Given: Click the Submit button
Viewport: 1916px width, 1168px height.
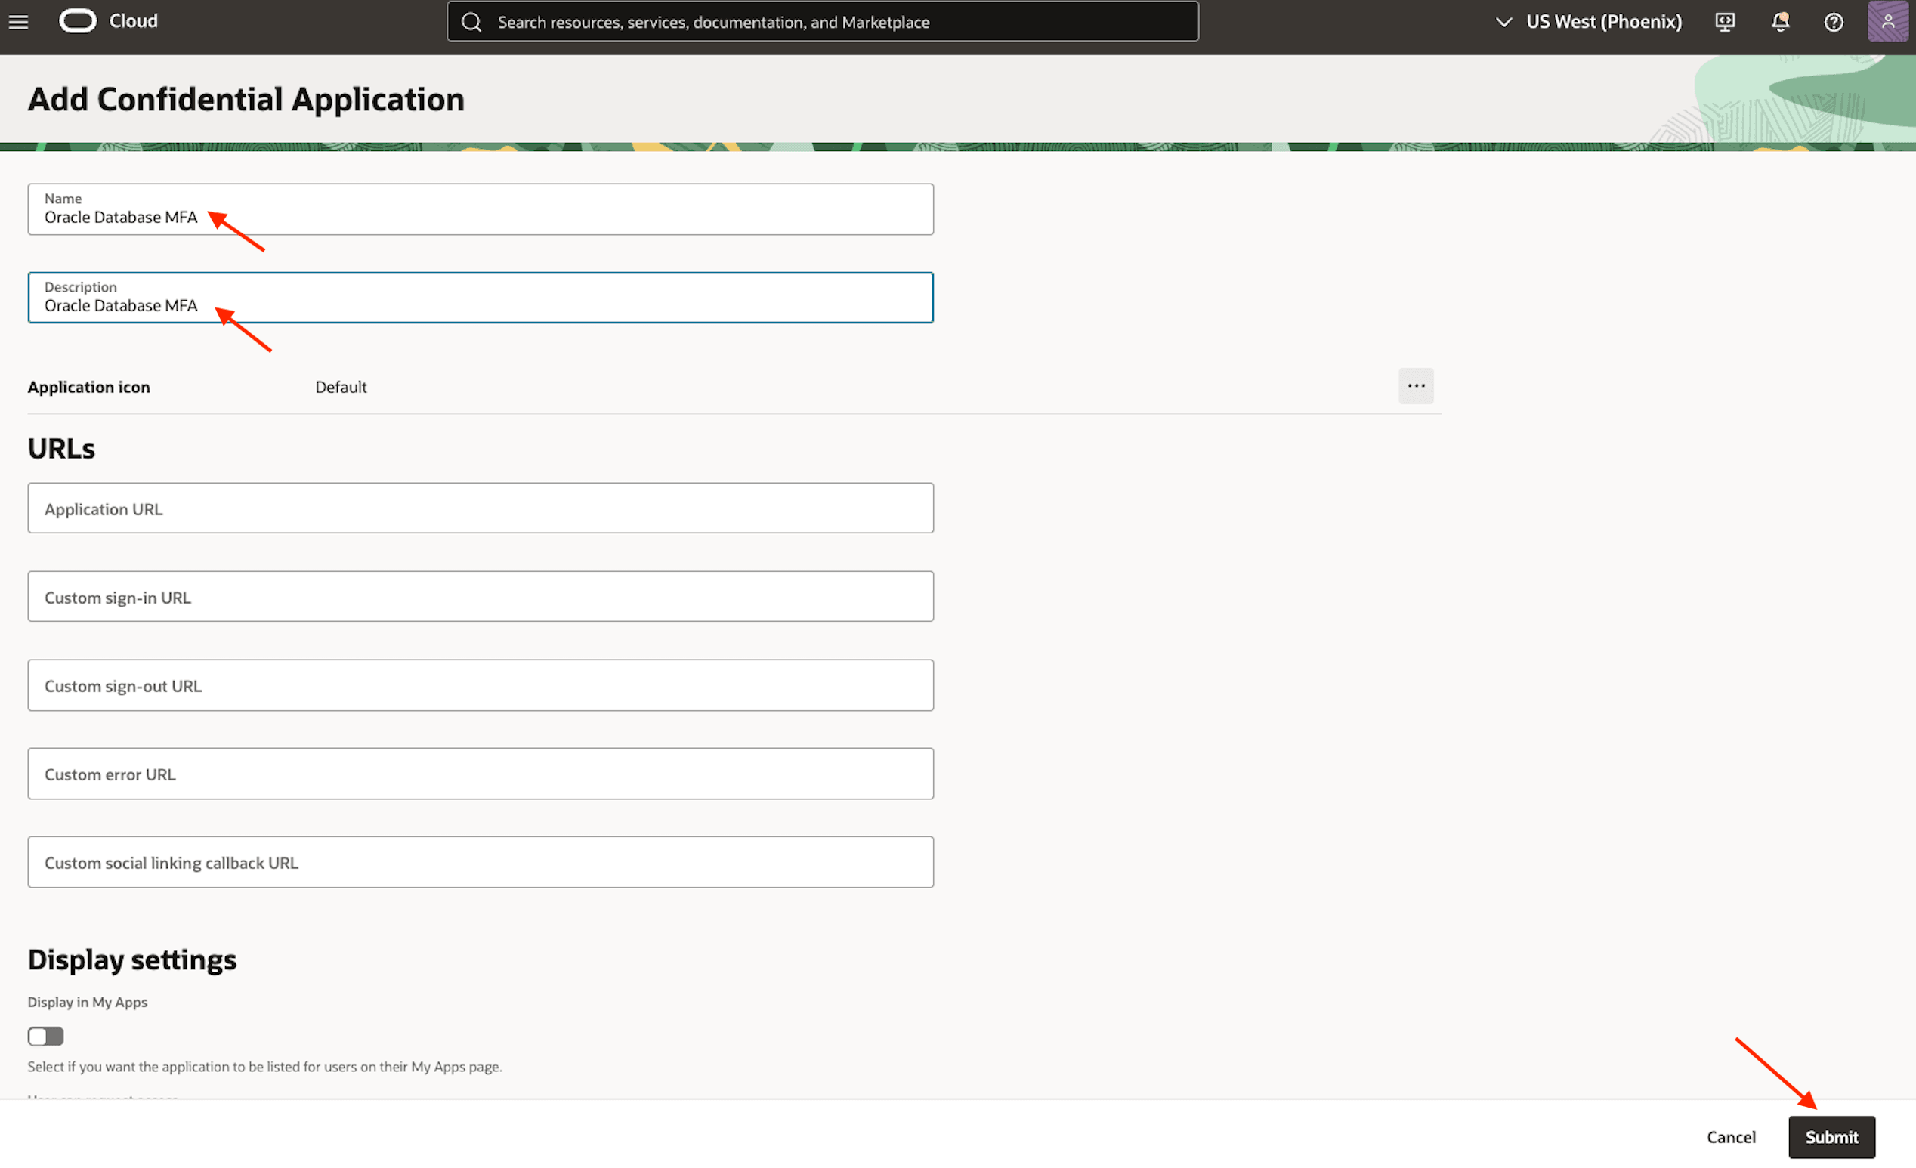Looking at the screenshot, I should 1831,1136.
